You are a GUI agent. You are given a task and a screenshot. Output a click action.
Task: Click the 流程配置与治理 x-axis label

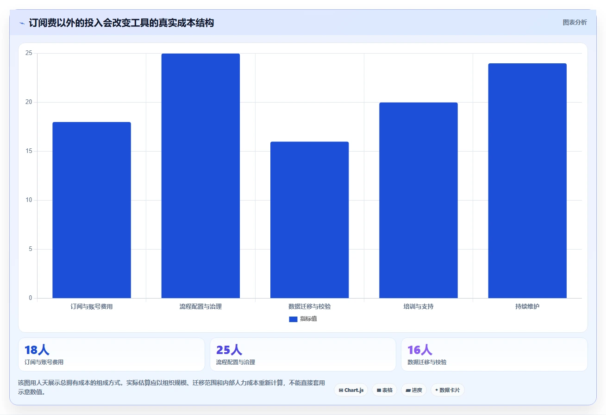200,306
